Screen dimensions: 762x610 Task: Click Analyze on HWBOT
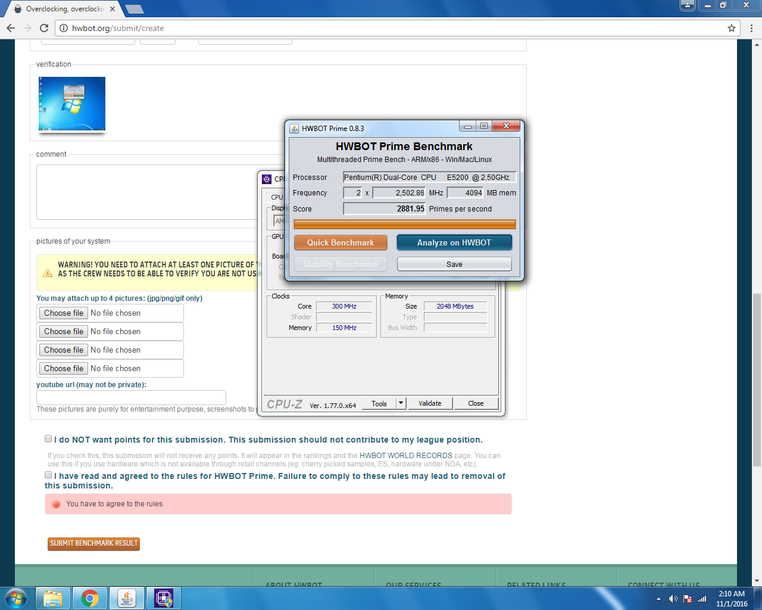tap(454, 242)
